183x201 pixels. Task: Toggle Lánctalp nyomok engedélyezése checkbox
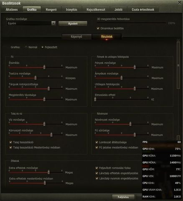coord(97,178)
